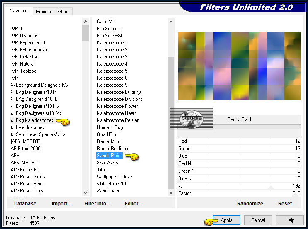Select Radial Mirror filter
This screenshot has width=308, height=229.
[x=109, y=141]
